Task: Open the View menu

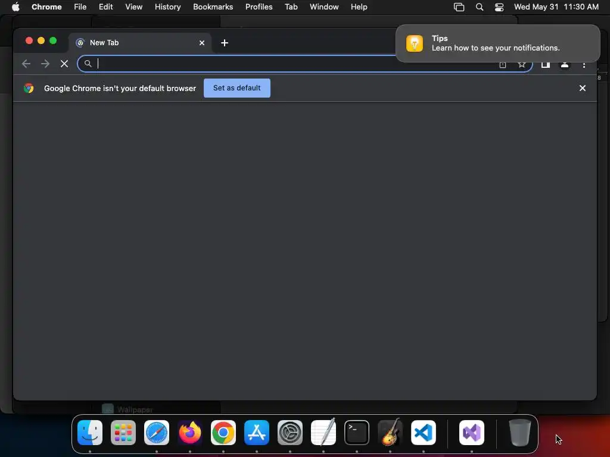Action: (x=134, y=7)
